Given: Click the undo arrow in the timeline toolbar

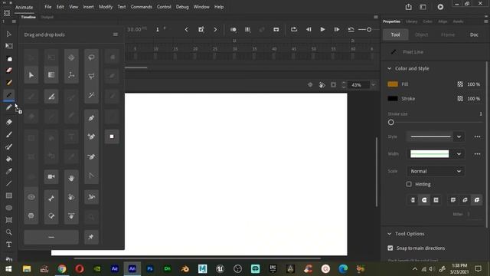Looking at the screenshot, I should pos(351,29).
